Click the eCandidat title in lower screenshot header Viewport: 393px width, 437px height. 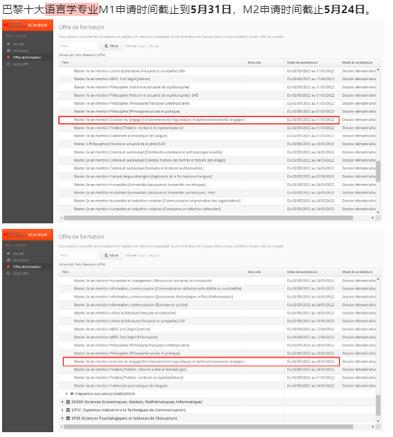point(37,234)
